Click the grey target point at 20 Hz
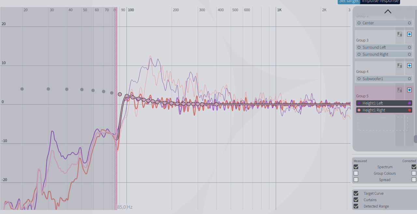Viewport: 417px width, 214px height. point(22,89)
